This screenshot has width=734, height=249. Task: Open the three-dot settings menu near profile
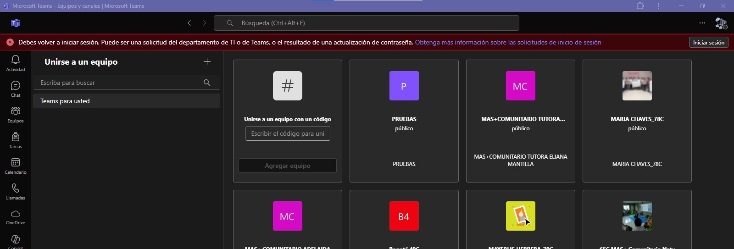tap(702, 23)
